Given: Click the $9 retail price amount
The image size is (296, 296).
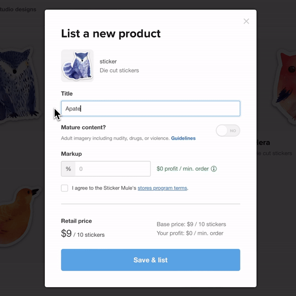Looking at the screenshot, I should [x=67, y=233].
